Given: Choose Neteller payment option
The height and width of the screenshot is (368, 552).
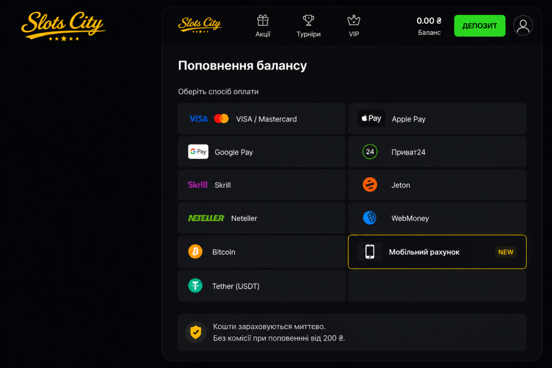Looking at the screenshot, I should [x=261, y=218].
